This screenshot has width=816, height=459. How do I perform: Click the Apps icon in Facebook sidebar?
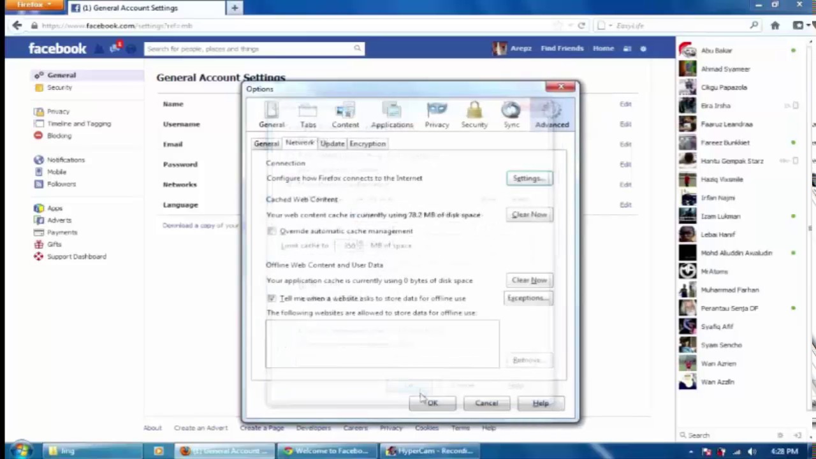click(x=39, y=208)
